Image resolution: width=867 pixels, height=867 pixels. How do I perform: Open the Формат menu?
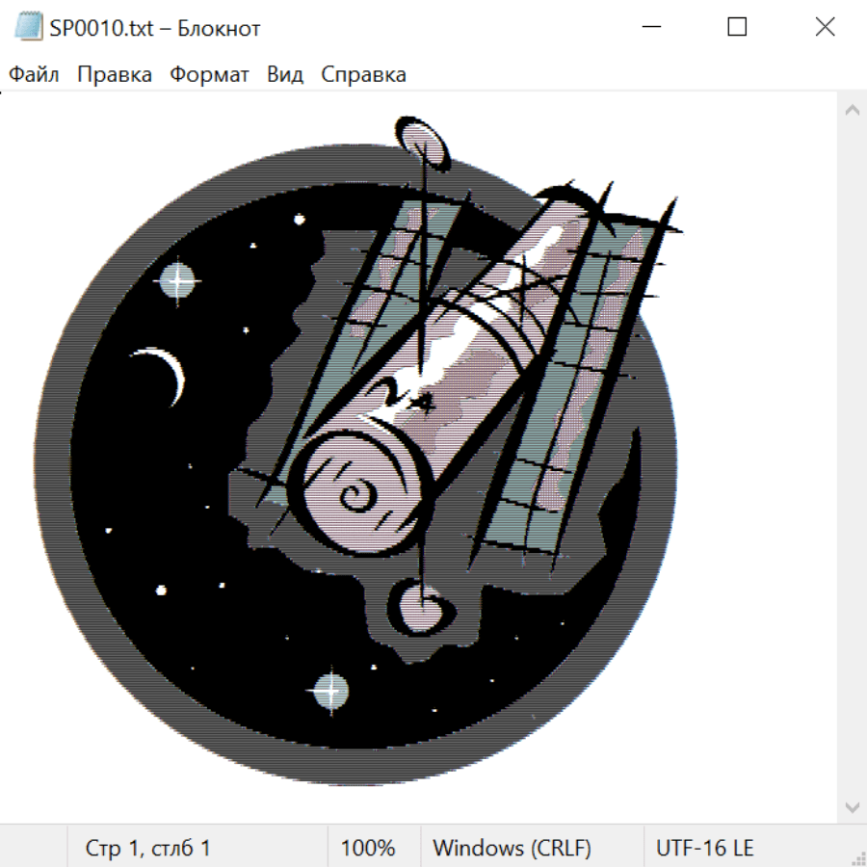click(209, 75)
